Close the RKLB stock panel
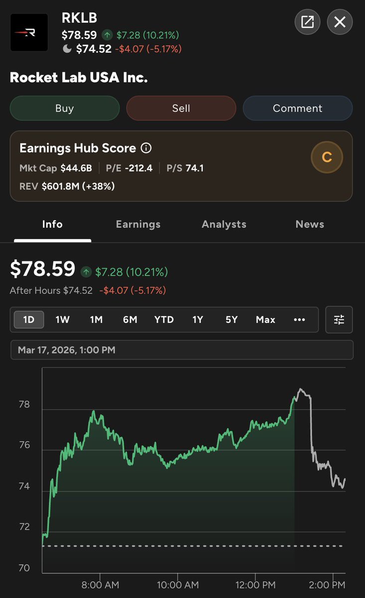This screenshot has width=365, height=598. tap(340, 22)
